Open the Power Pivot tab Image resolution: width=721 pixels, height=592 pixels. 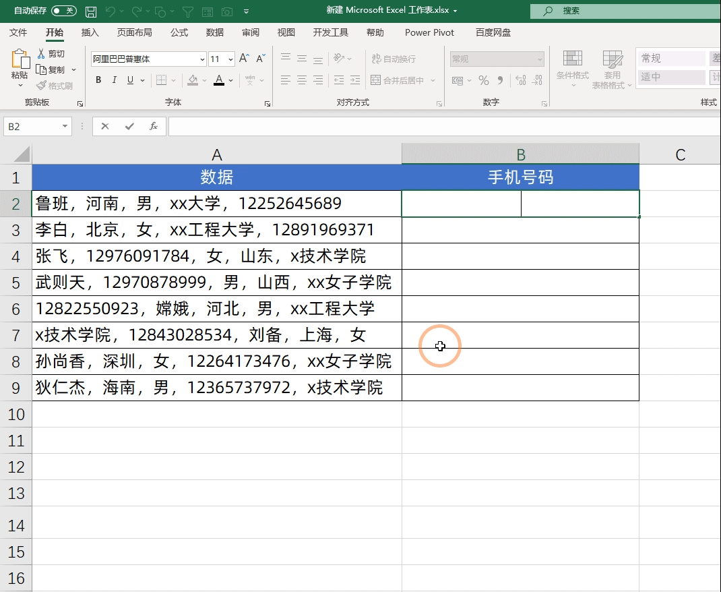coord(429,32)
